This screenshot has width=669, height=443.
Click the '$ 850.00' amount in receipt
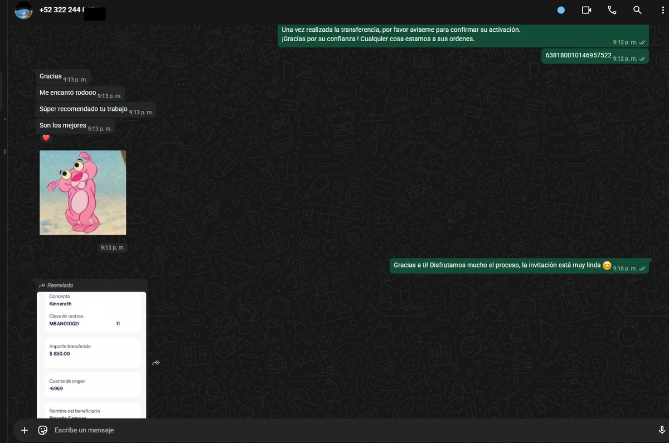(x=60, y=354)
